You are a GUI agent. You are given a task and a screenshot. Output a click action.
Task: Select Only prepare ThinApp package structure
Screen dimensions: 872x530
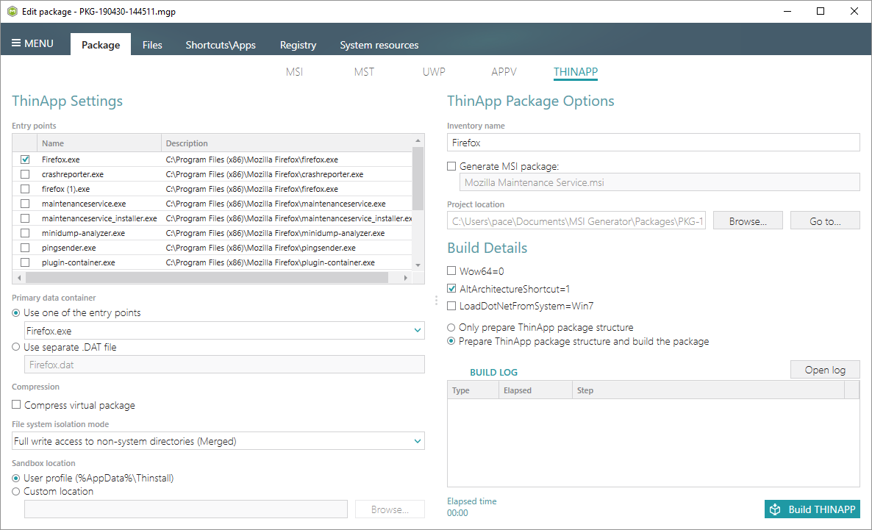pos(540,328)
